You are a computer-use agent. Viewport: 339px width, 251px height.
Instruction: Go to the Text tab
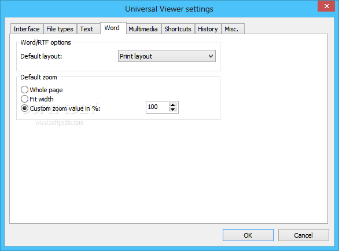pyautogui.click(x=87, y=29)
